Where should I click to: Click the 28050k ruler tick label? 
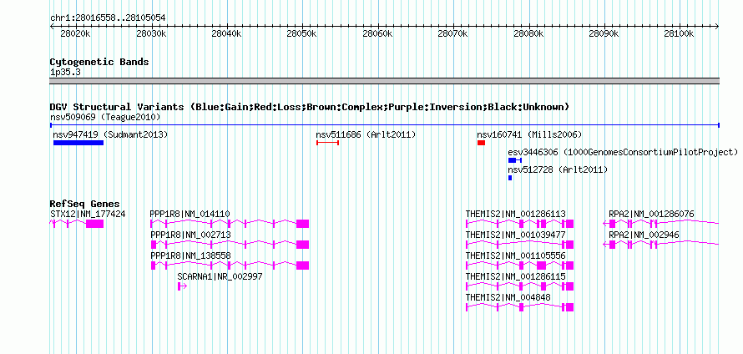point(302,34)
